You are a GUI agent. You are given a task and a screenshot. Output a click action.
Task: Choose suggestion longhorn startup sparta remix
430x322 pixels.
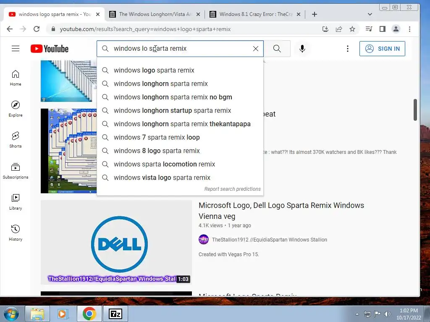click(180, 111)
